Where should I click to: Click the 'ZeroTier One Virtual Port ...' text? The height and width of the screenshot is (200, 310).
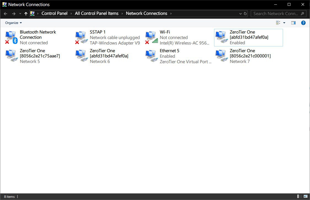point(185,62)
